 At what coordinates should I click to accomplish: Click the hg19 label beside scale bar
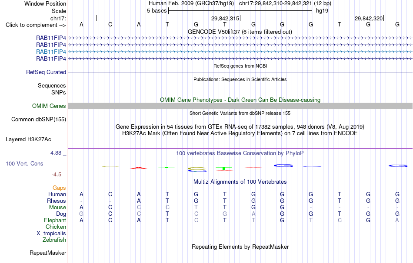(x=322, y=11)
